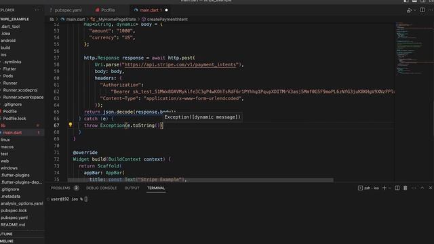Click the horizontal editor scrollbar
Screen dimensions: 434x244
coord(201,180)
